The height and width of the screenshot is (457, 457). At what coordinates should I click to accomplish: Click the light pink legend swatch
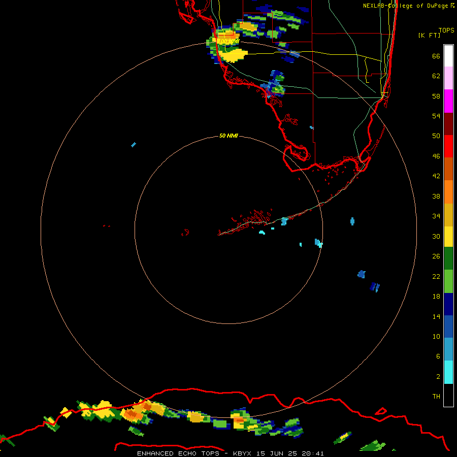point(448,78)
